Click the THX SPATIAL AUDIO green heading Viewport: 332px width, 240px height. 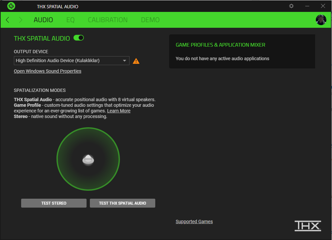click(x=42, y=38)
